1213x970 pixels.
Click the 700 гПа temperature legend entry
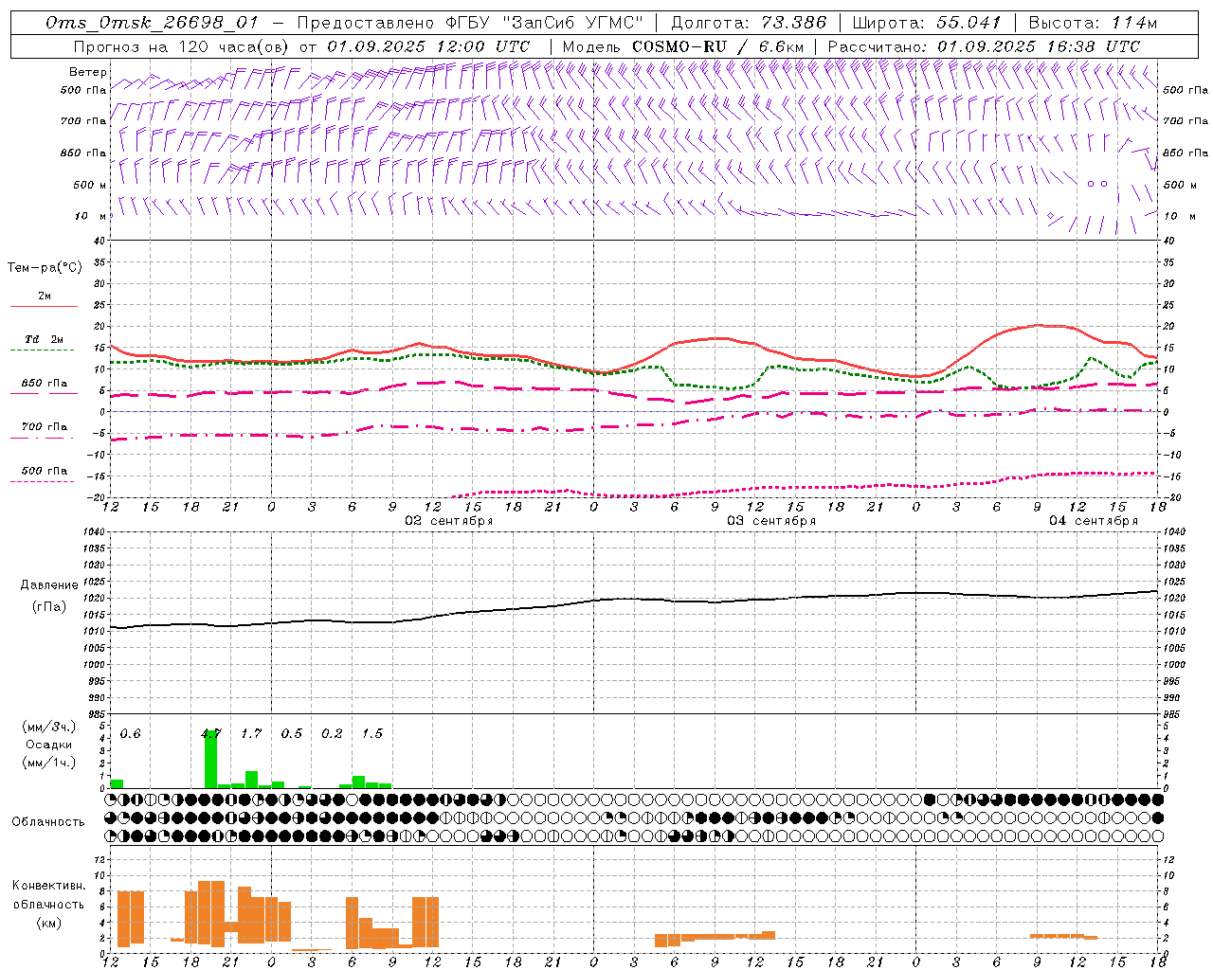pyautogui.click(x=45, y=427)
